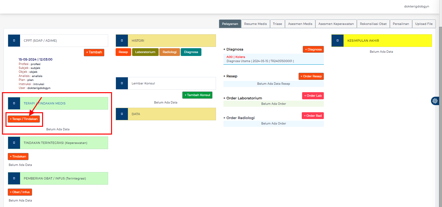Click the DATA panel header icon
This screenshot has width=442, height=207.
coord(122,114)
